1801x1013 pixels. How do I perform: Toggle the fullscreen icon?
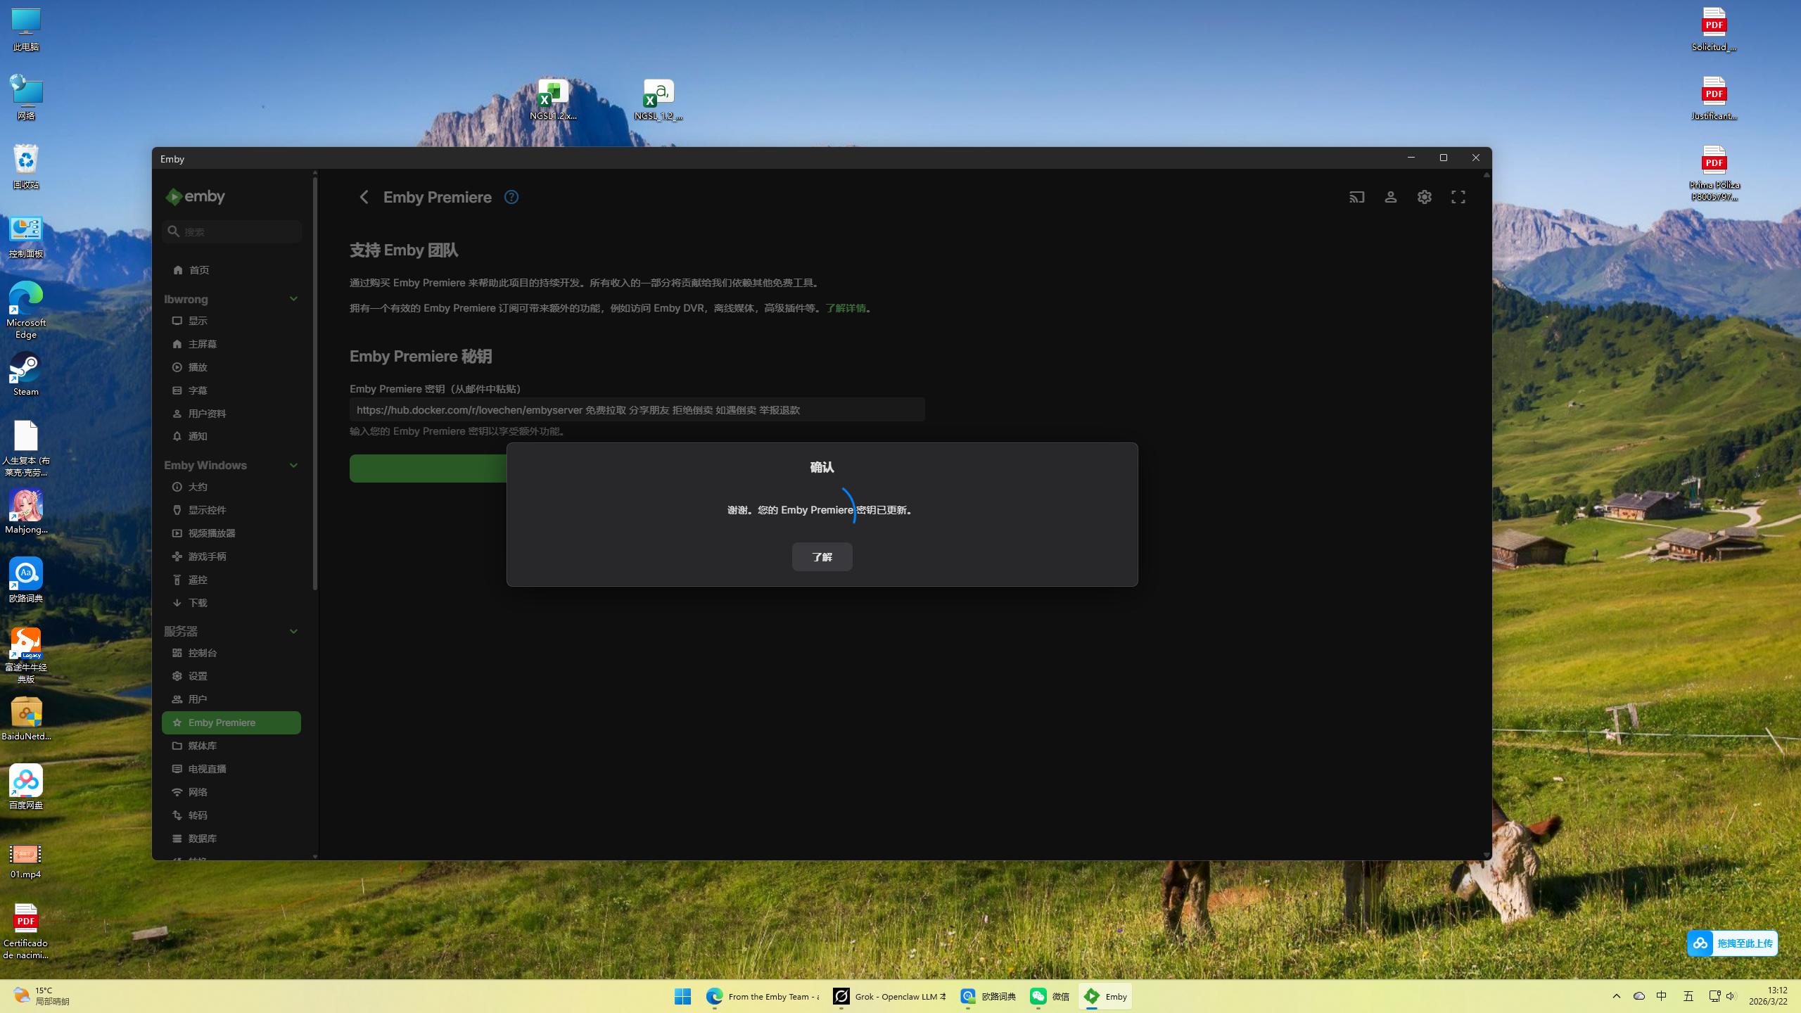(1458, 197)
